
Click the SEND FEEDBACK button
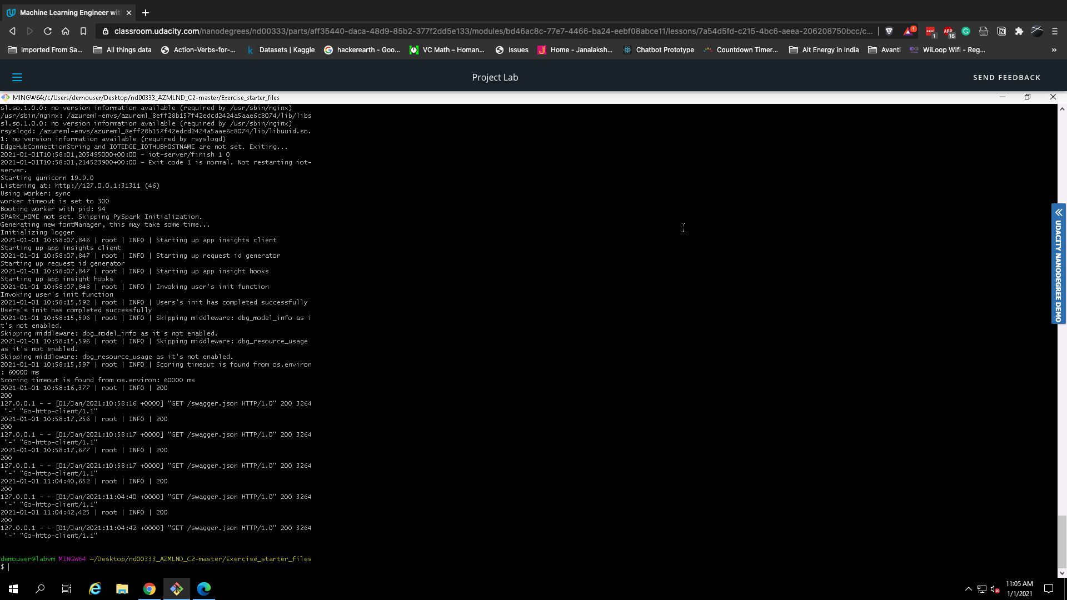pos(1006,77)
